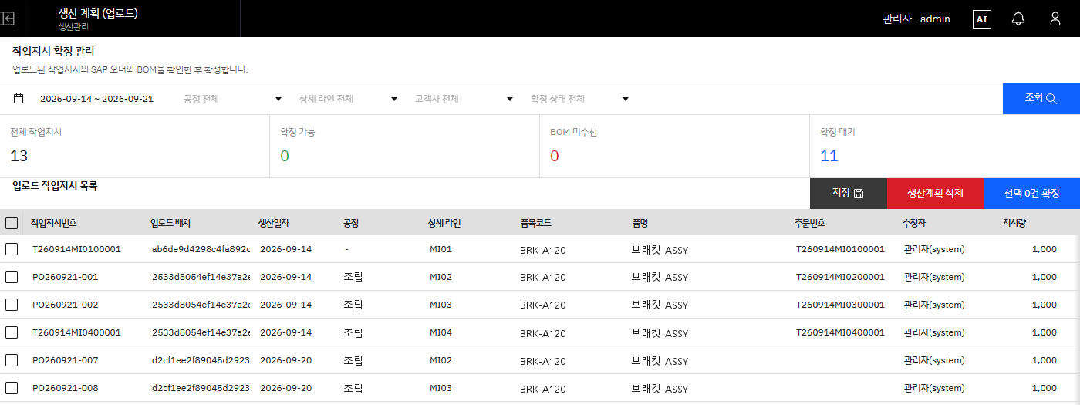Sort by the 공정 column header

[x=351, y=223]
